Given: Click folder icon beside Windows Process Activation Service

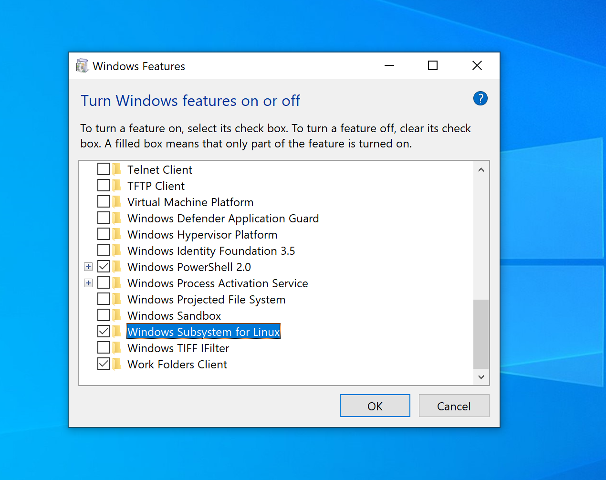Looking at the screenshot, I should (117, 283).
